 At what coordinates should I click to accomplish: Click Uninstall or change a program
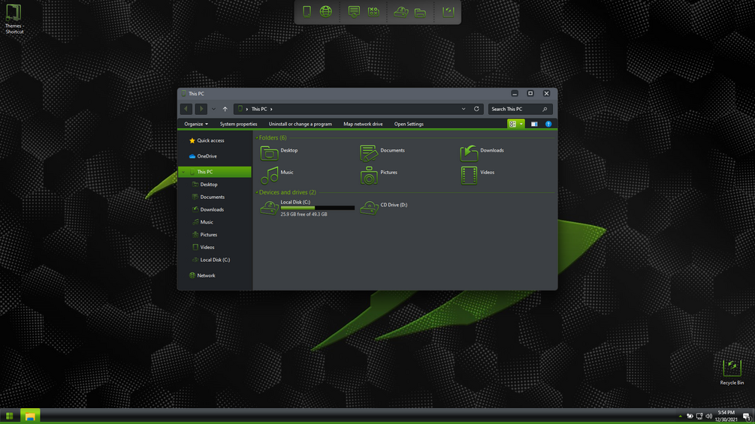[300, 124]
